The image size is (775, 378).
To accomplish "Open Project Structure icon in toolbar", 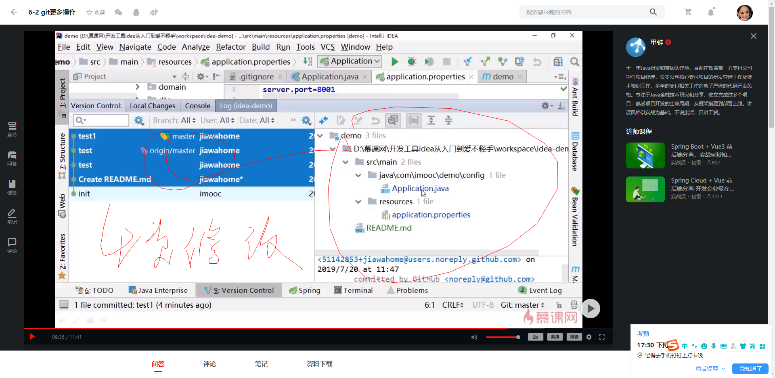I will coord(558,62).
